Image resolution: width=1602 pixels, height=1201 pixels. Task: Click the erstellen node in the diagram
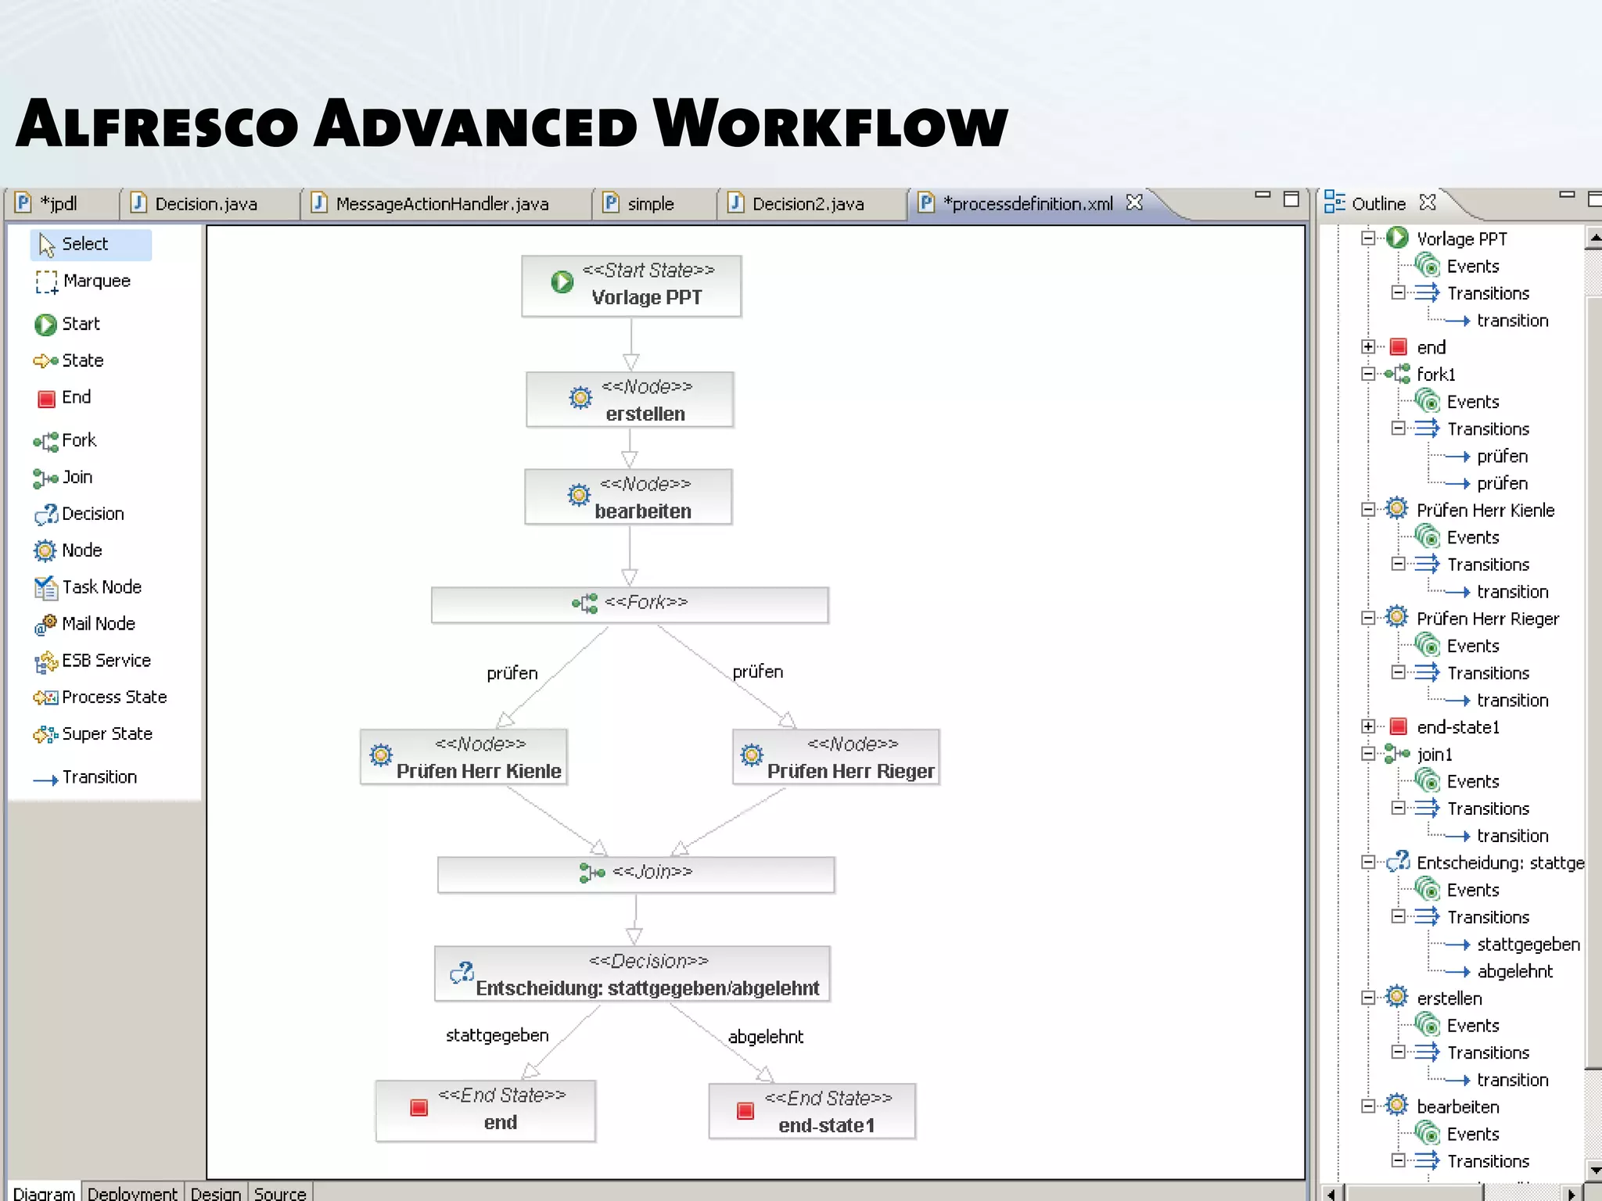pos(630,400)
